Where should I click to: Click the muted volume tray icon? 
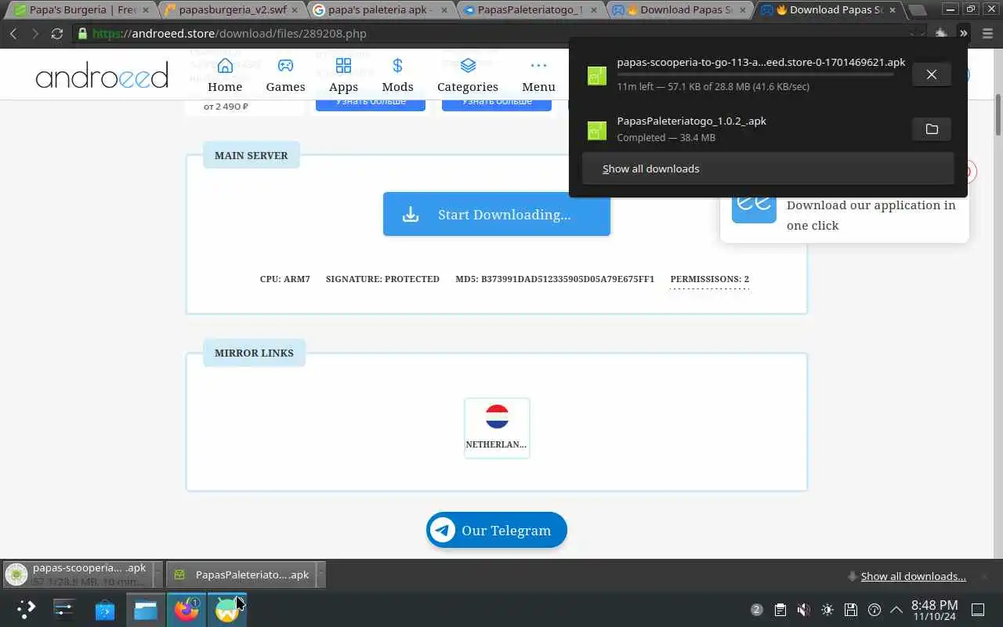[x=804, y=609]
